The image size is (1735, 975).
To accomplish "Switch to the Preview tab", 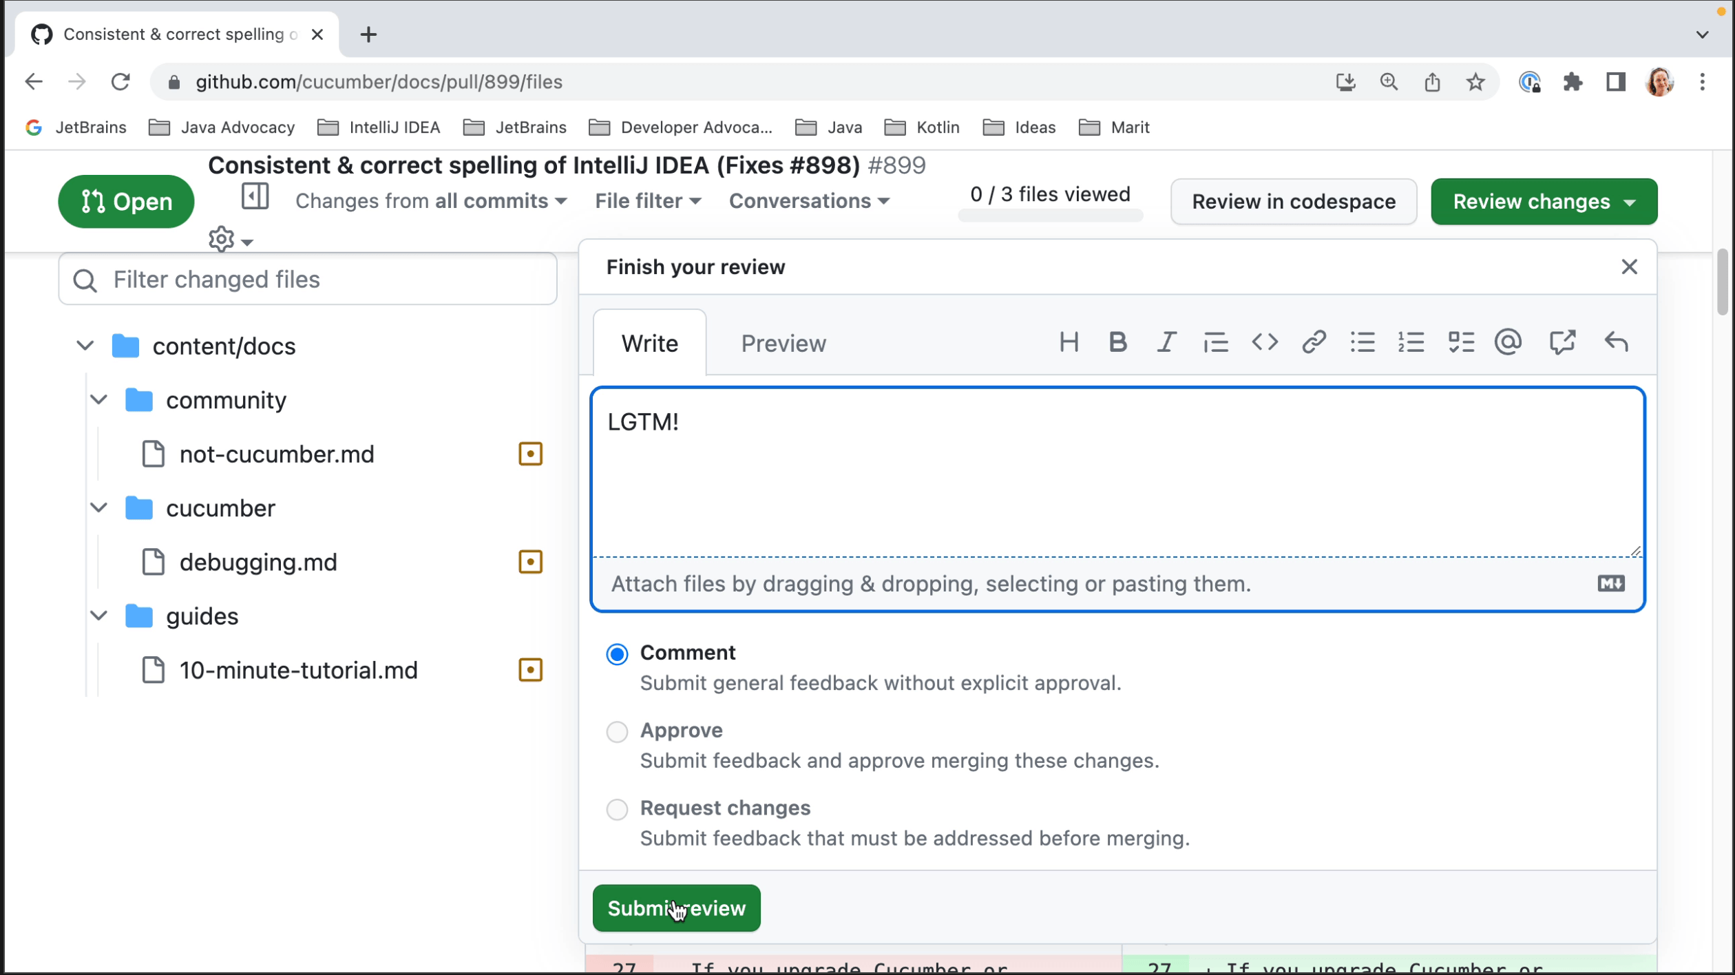I will click(783, 343).
